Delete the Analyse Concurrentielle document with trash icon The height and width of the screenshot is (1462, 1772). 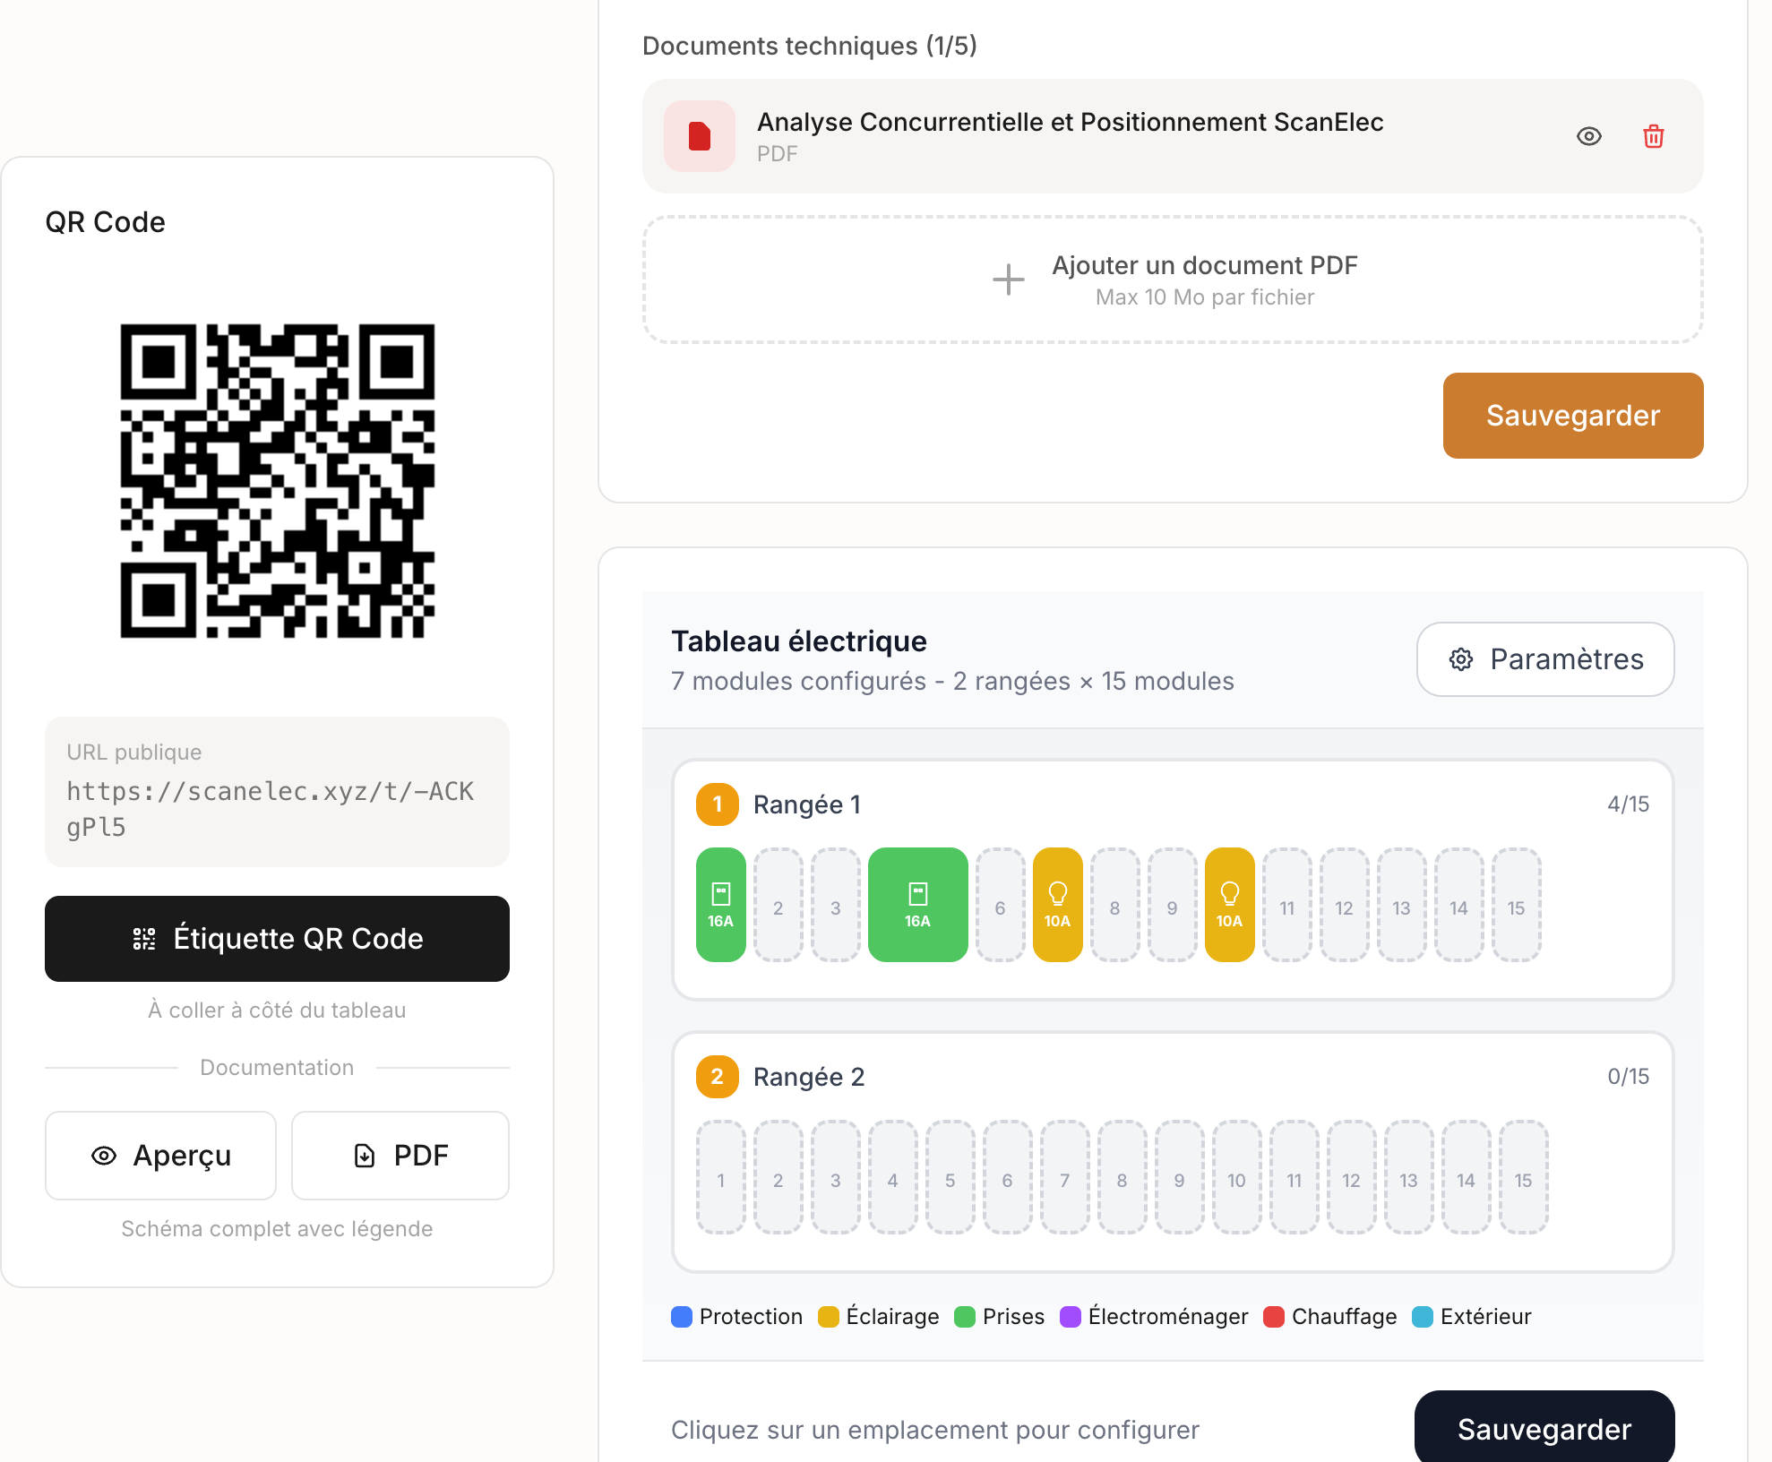[1653, 136]
